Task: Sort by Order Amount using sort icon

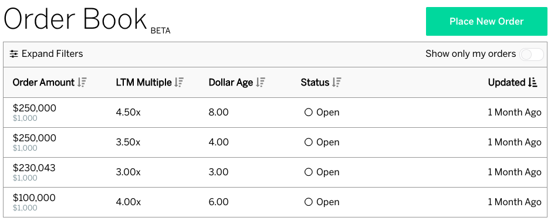Action: tap(82, 83)
